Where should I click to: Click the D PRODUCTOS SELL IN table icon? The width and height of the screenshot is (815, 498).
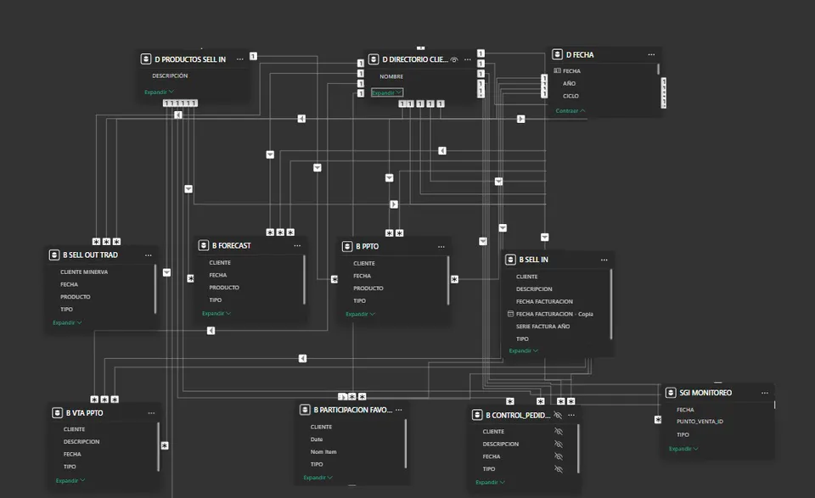pyautogui.click(x=146, y=59)
